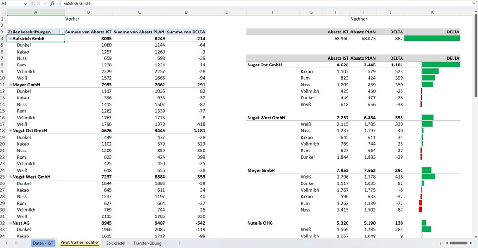The height and width of the screenshot is (248, 478).
Task: Select row 18 header
Action: pos(2,131)
